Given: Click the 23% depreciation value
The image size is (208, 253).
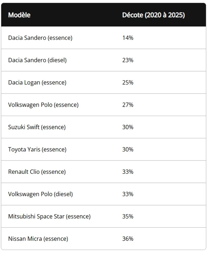Looking at the screenshot, I should point(128,60).
